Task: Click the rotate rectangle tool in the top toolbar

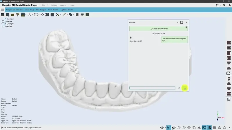Action: click(36, 15)
